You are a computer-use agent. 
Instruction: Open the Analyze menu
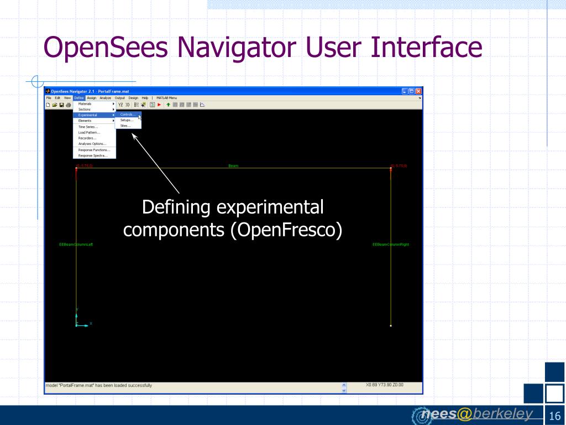coord(106,98)
